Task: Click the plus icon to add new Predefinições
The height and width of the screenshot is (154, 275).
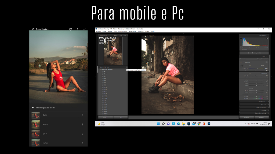Action: 126,67
